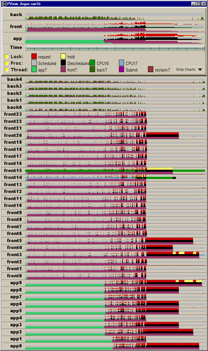Select the frontT thread color swatch
The width and height of the screenshot is (208, 351).
click(x=63, y=69)
